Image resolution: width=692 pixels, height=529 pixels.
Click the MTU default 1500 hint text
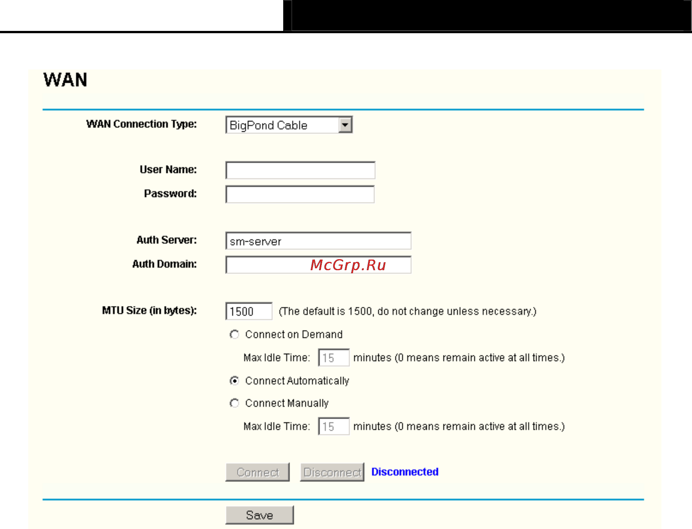(408, 311)
